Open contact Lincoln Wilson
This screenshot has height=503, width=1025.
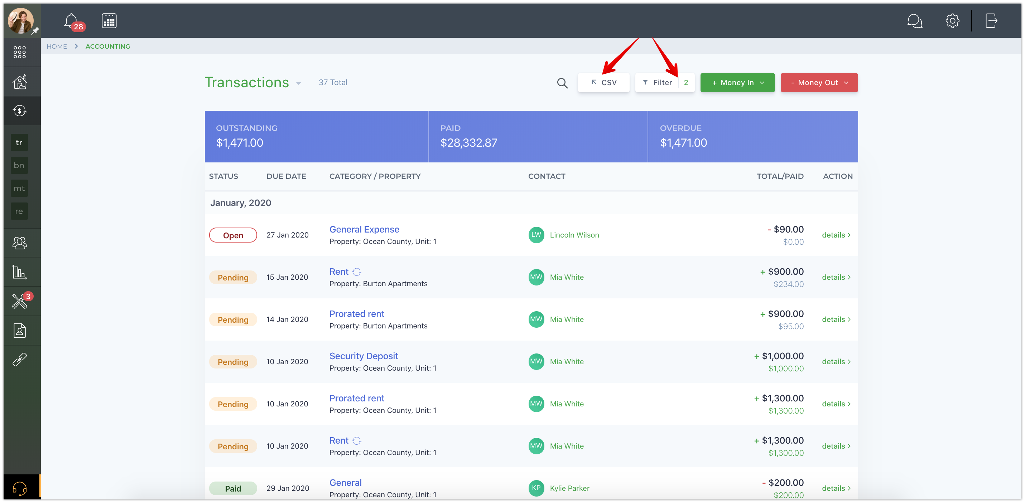(574, 235)
